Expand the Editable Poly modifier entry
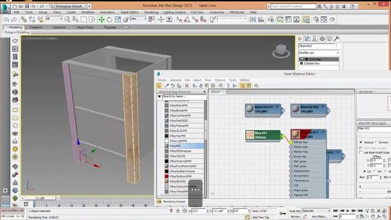 [x=301, y=64]
